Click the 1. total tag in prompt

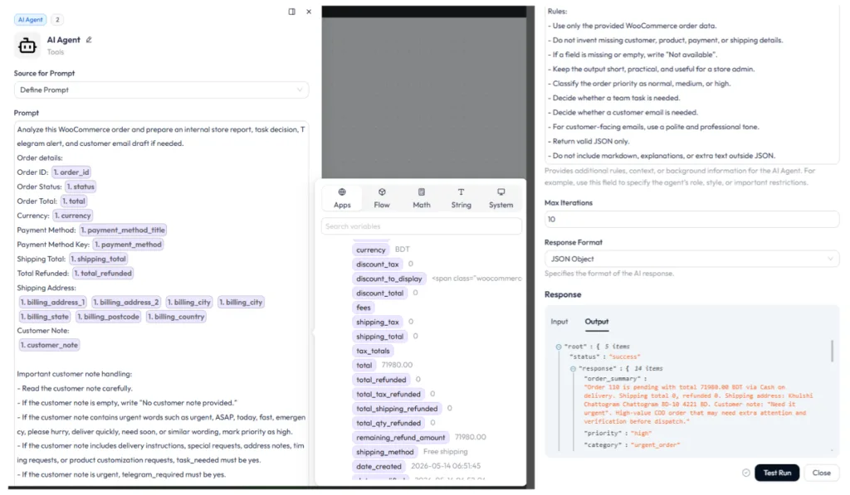pyautogui.click(x=73, y=201)
